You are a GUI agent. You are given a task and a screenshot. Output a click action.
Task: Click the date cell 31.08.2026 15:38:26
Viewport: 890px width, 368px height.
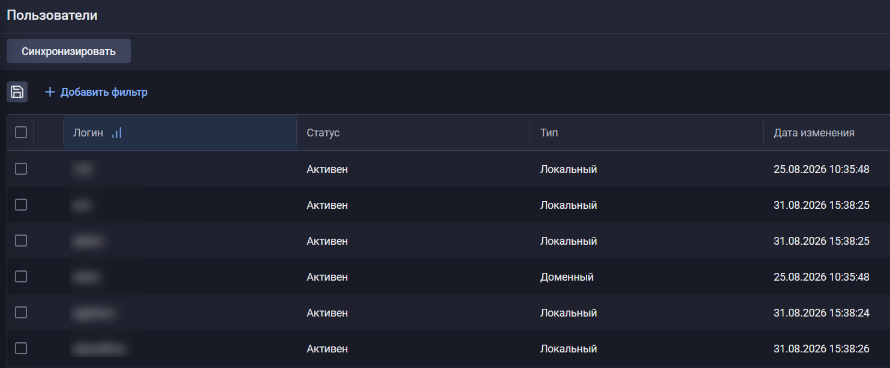point(822,349)
